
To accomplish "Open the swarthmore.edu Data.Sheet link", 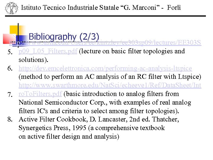I will (x=110, y=86).
